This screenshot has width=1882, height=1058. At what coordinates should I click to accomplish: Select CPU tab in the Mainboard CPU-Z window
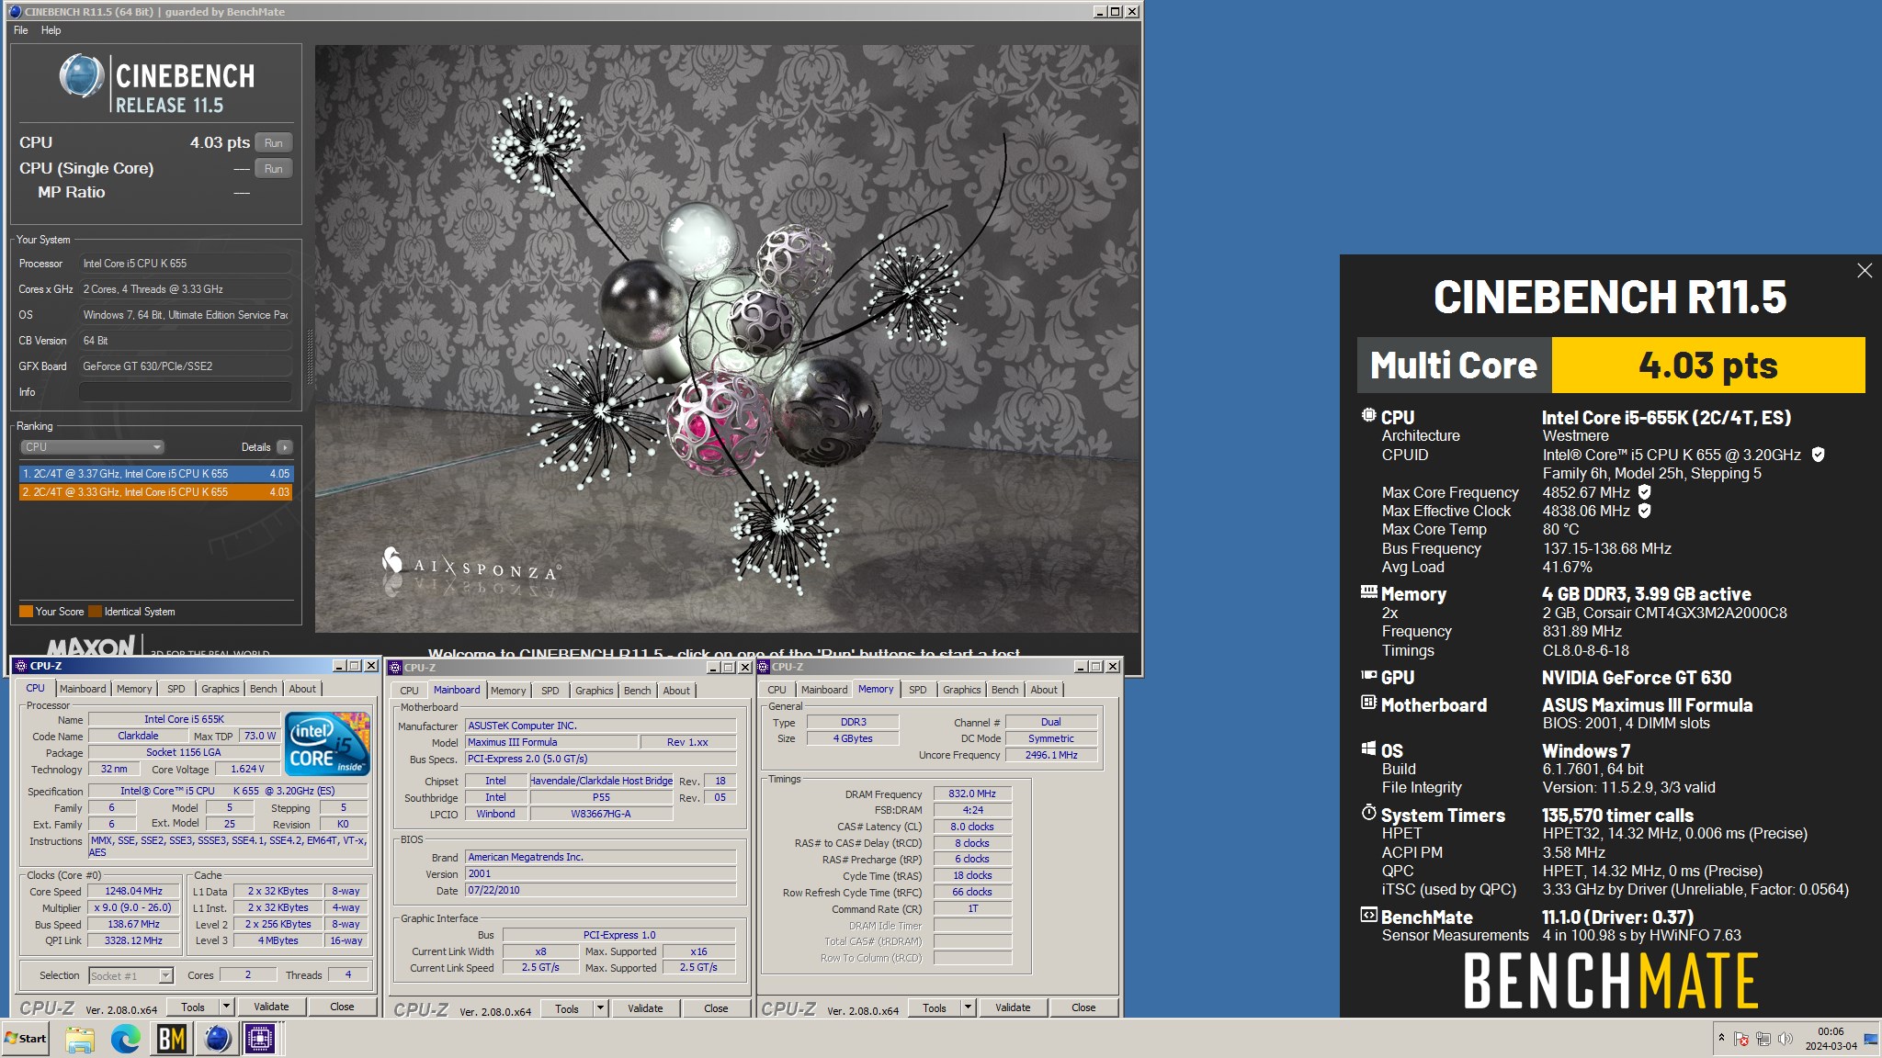pos(409,691)
